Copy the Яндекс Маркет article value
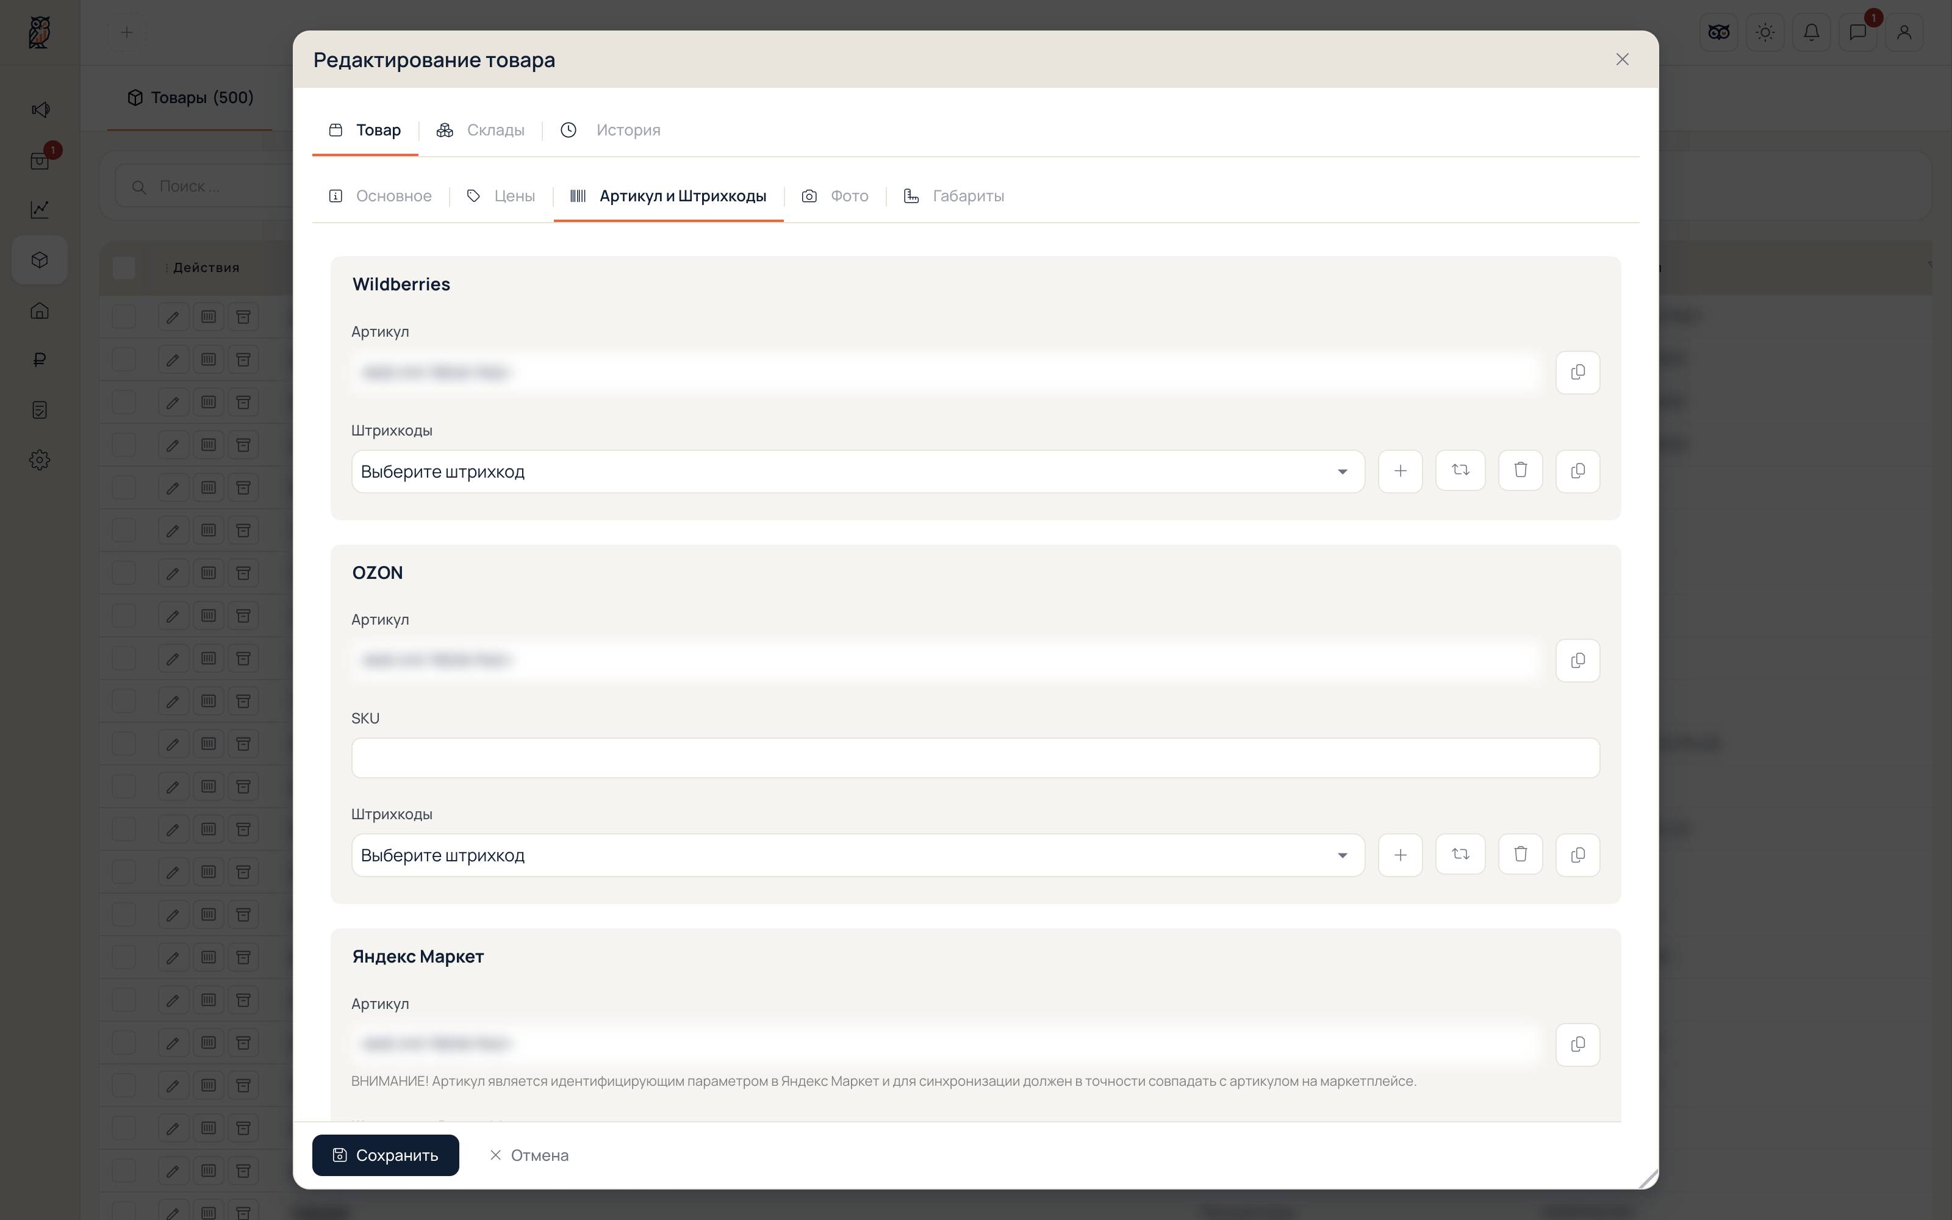Viewport: 1952px width, 1220px height. coord(1577,1044)
